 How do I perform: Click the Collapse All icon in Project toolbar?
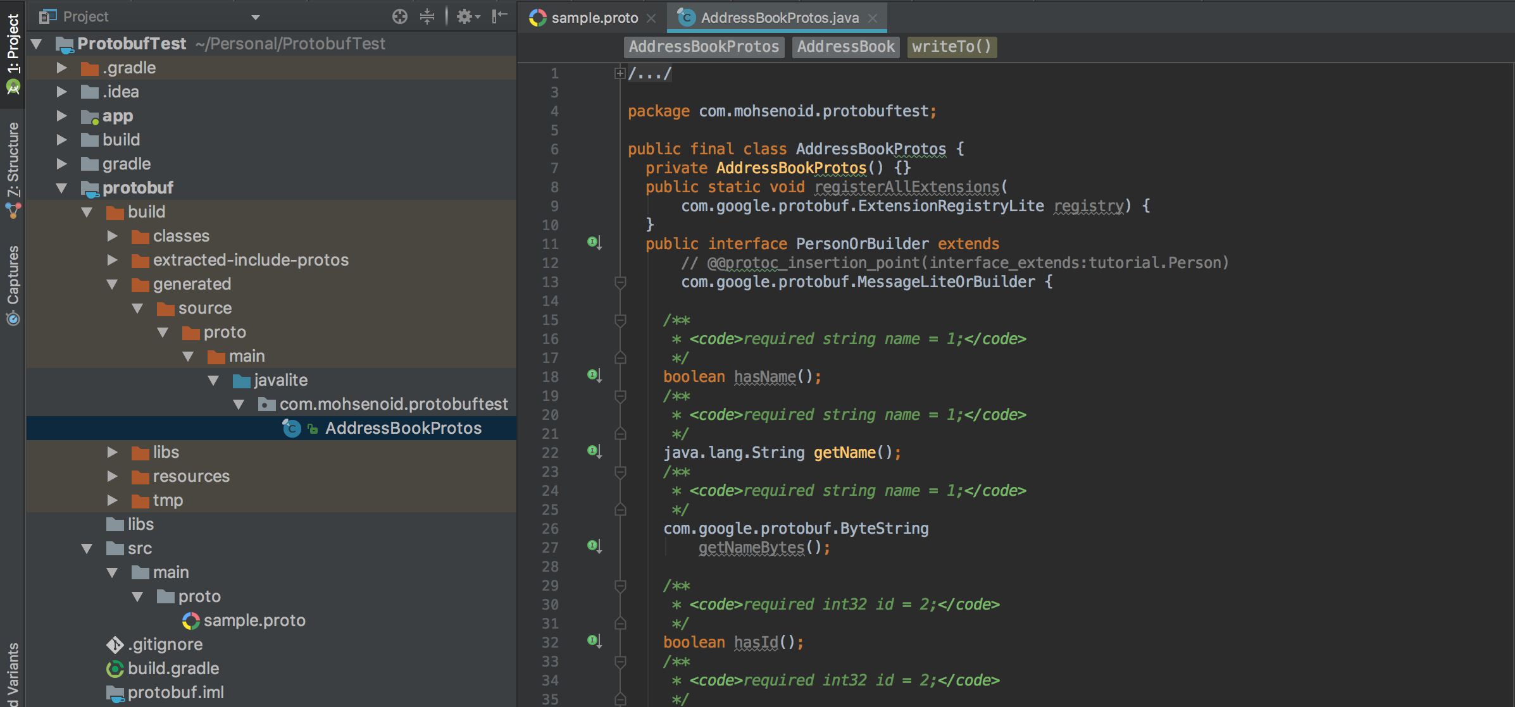[428, 16]
